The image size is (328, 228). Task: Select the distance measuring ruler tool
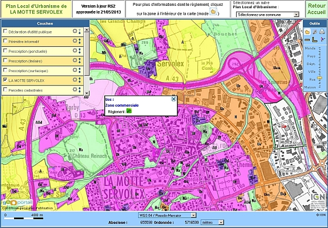click(x=307, y=40)
